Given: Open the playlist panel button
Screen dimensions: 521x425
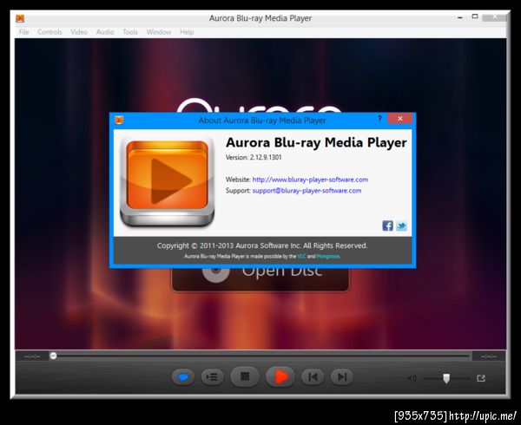Looking at the screenshot, I should click(x=212, y=377).
